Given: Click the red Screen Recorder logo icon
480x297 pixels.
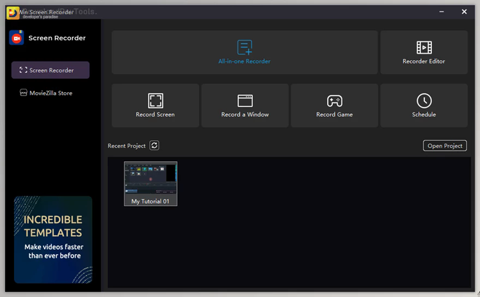Looking at the screenshot, I should tap(17, 38).
